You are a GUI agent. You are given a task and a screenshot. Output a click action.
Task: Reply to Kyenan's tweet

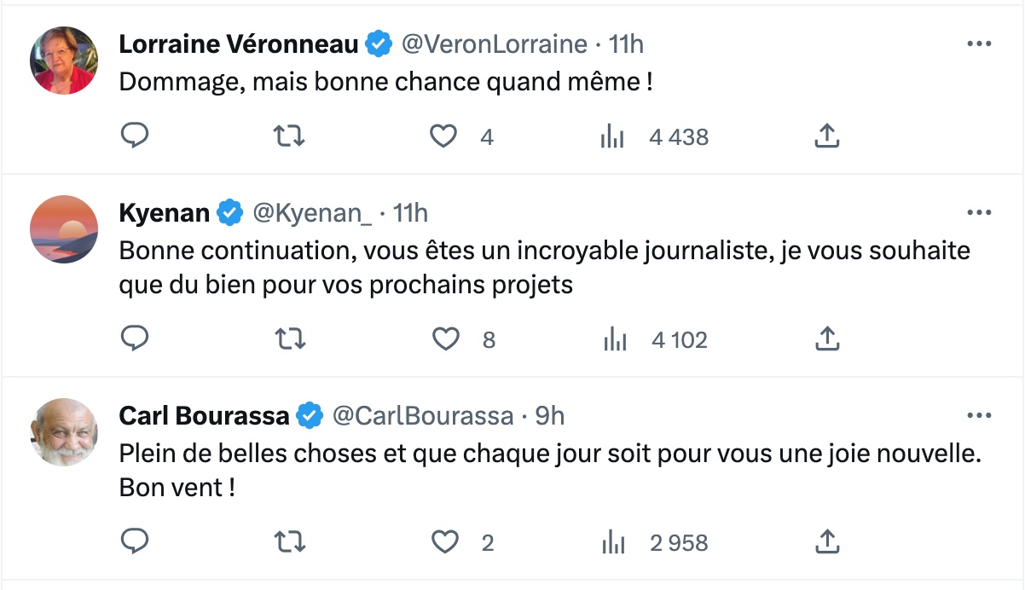point(135,339)
